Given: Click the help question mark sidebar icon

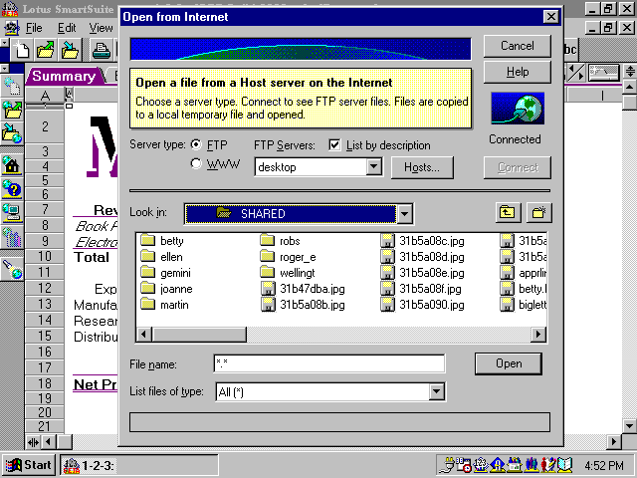Looking at the screenshot, I should [x=13, y=188].
